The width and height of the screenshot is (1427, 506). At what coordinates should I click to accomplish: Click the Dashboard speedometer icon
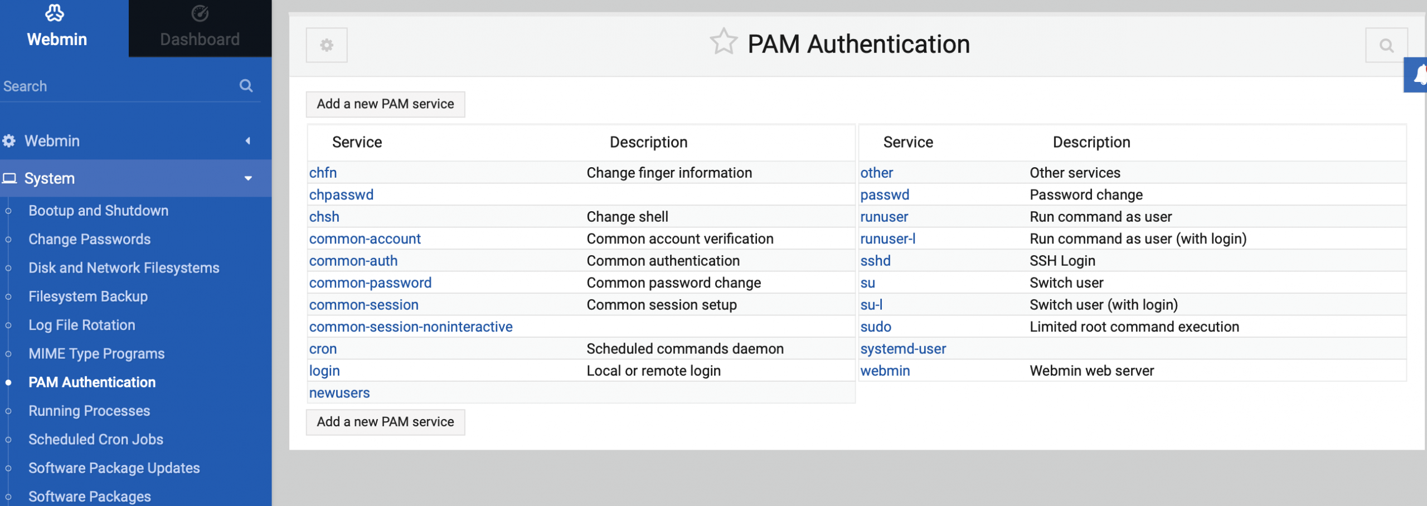(x=200, y=13)
